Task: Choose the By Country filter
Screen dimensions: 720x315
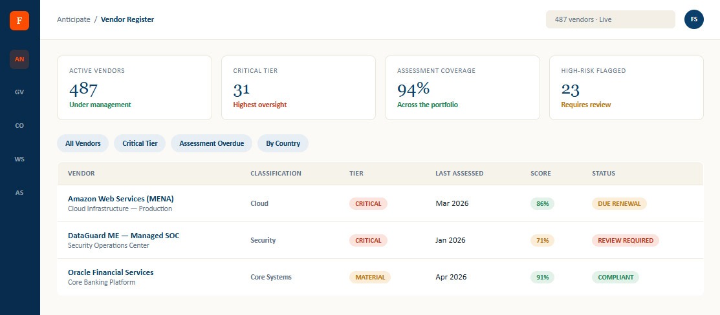Action: click(283, 143)
